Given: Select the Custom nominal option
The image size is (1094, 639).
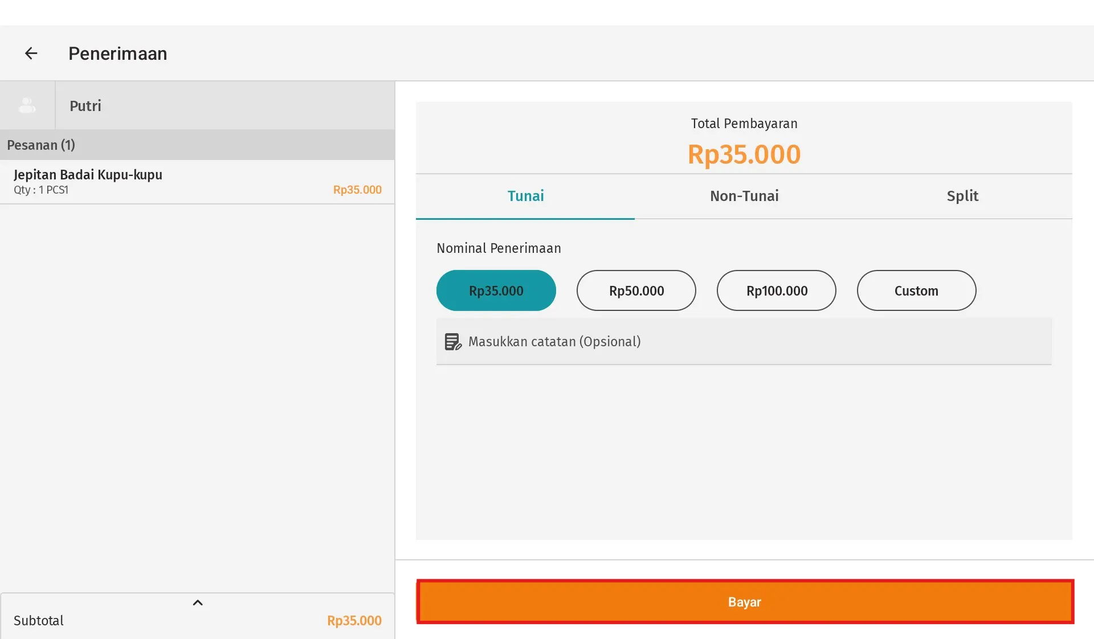Looking at the screenshot, I should pyautogui.click(x=916, y=290).
